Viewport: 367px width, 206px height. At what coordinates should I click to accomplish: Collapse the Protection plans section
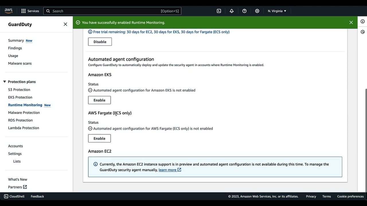pos(5,82)
